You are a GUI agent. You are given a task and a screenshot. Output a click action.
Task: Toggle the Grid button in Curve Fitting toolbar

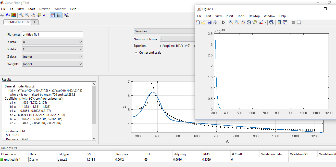click(58, 15)
